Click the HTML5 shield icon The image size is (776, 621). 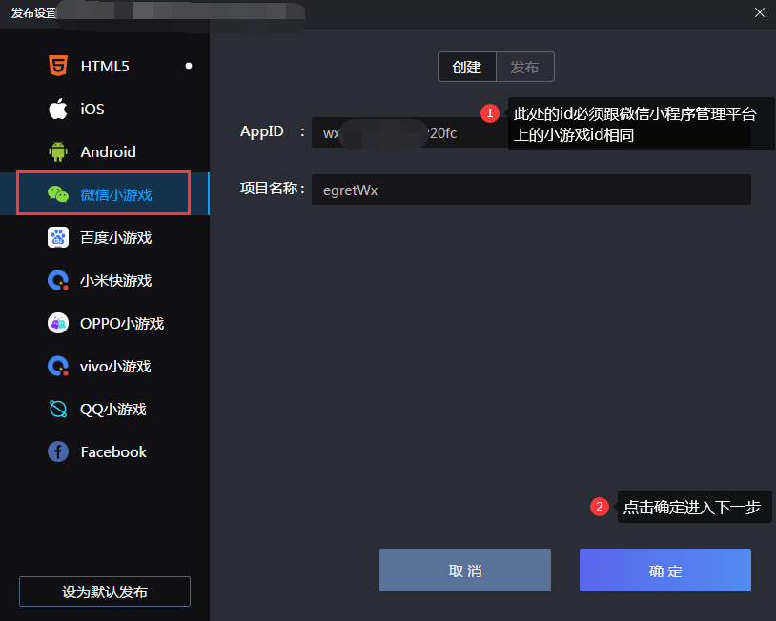[x=58, y=66]
